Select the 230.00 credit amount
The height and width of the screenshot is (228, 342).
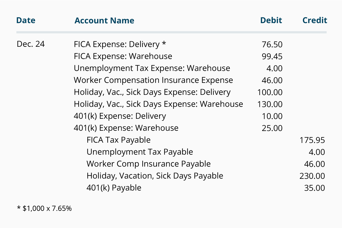tap(312, 176)
